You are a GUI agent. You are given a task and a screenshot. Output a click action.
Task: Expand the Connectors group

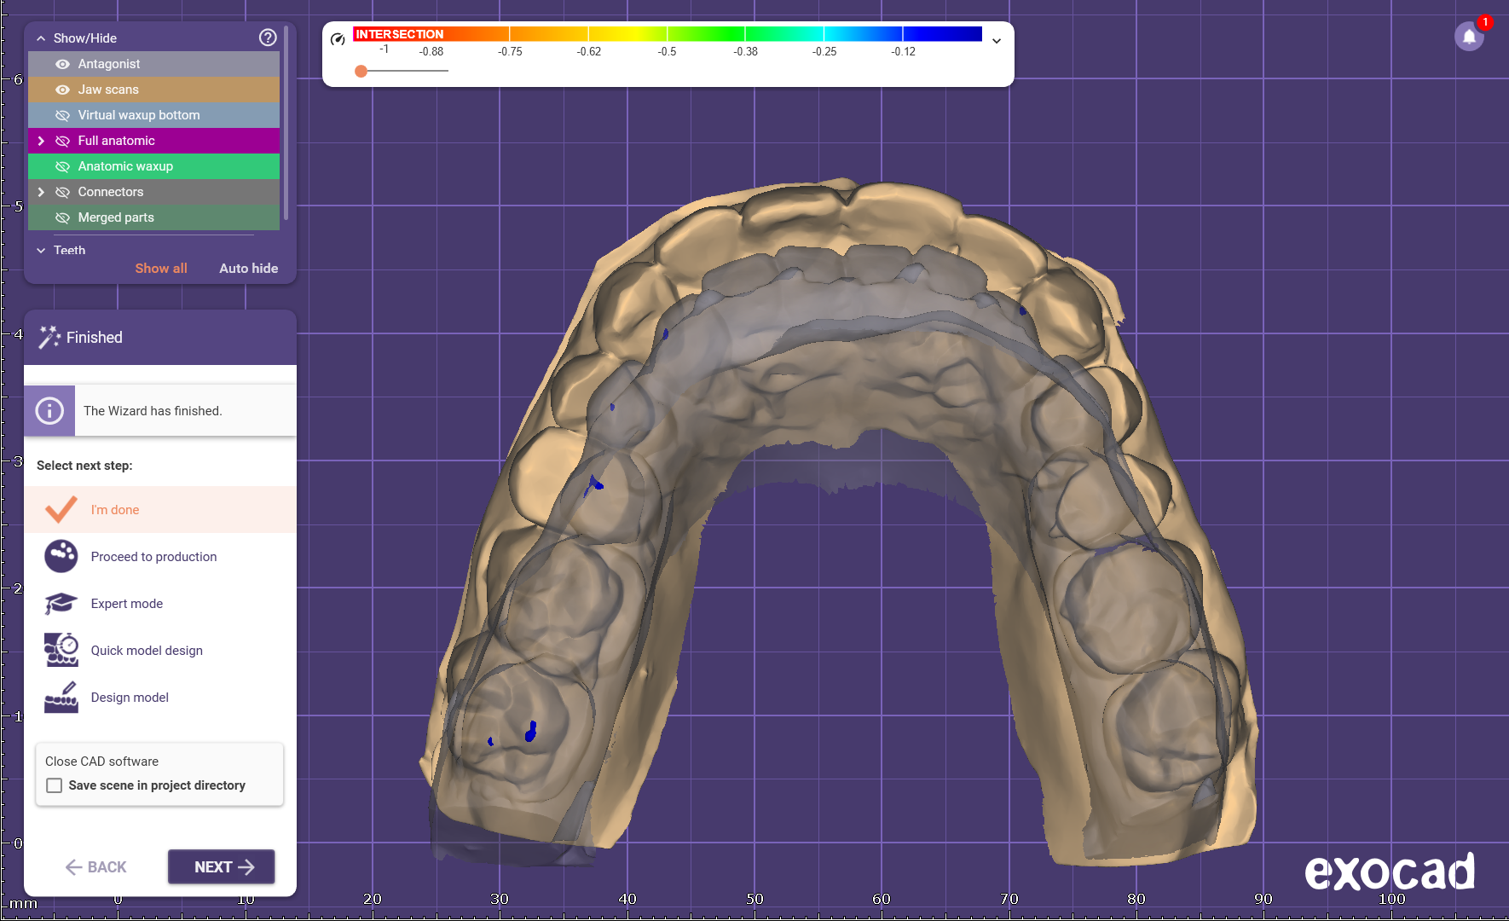pos(41,192)
